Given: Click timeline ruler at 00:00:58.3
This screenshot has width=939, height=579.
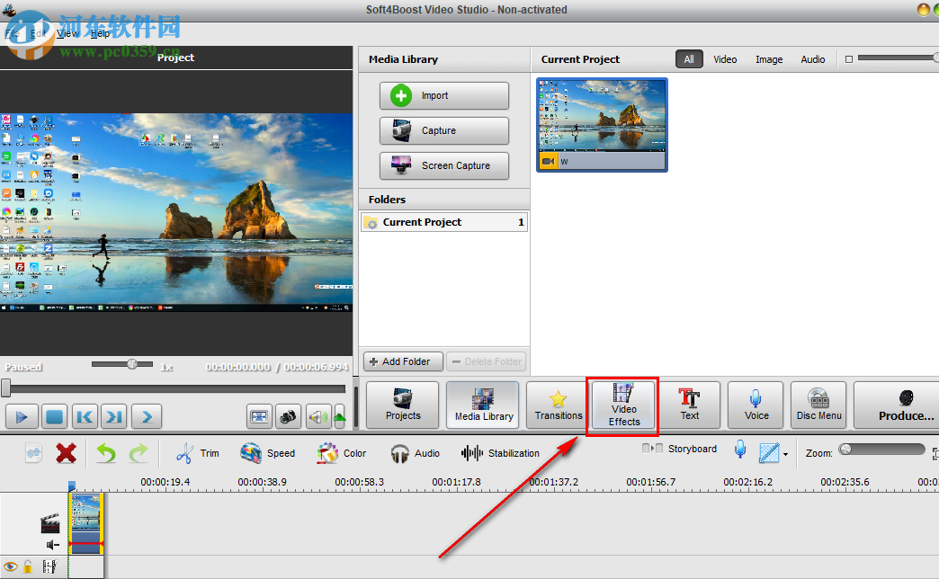Looking at the screenshot, I should tap(359, 482).
